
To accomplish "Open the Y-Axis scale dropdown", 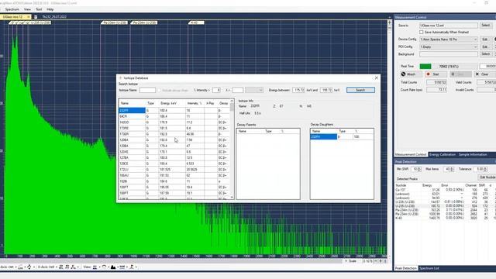I will pyautogui.click(x=11, y=267).
